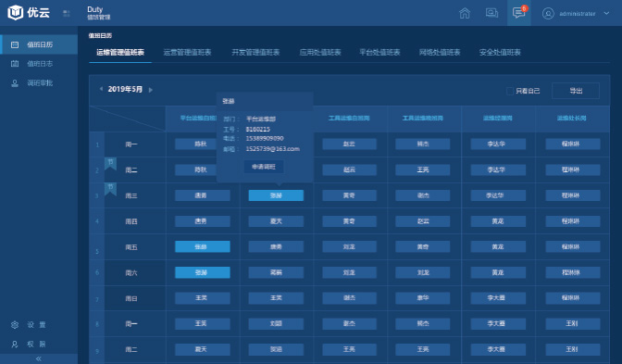Select highlighted 张赫 cell in row 6 周六
The width and height of the screenshot is (622, 364).
[203, 272]
